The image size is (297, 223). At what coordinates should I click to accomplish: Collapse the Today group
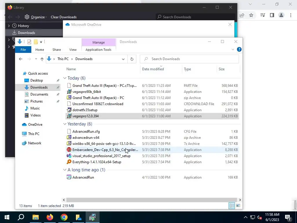[65, 78]
